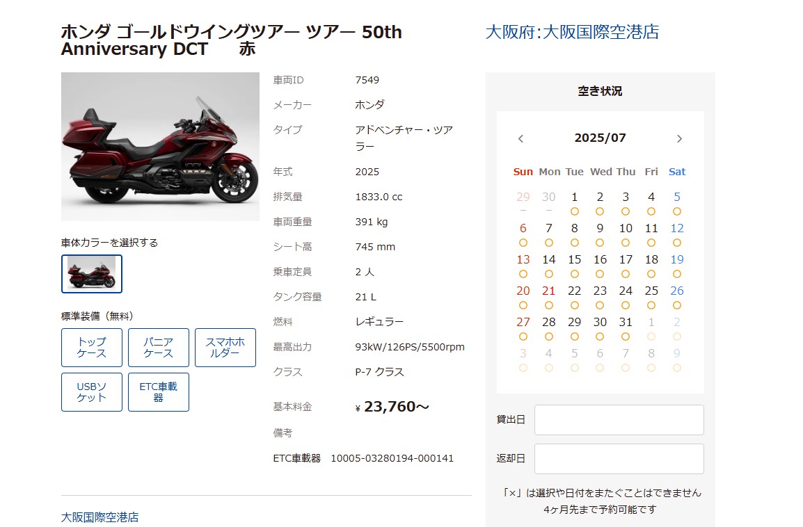Select July 31 in the calendar
This screenshot has width=803, height=527.
point(626,328)
